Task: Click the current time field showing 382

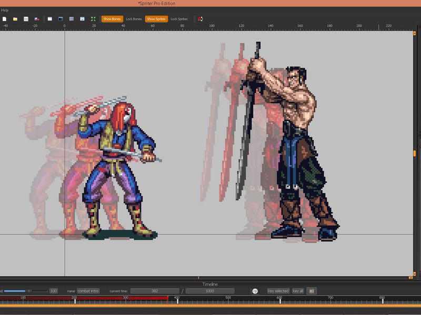Action: pos(155,291)
